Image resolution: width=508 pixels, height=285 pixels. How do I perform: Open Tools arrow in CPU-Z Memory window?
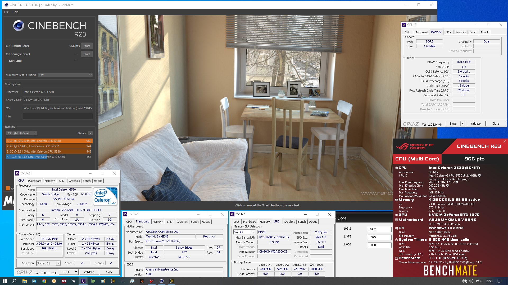[x=462, y=123]
